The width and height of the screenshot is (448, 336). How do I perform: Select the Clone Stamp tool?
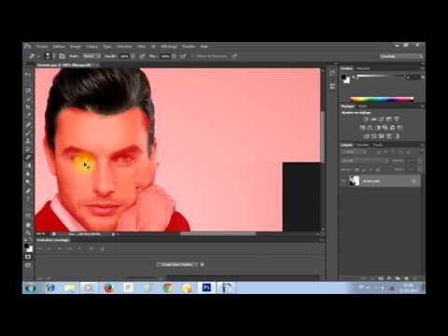click(x=28, y=141)
